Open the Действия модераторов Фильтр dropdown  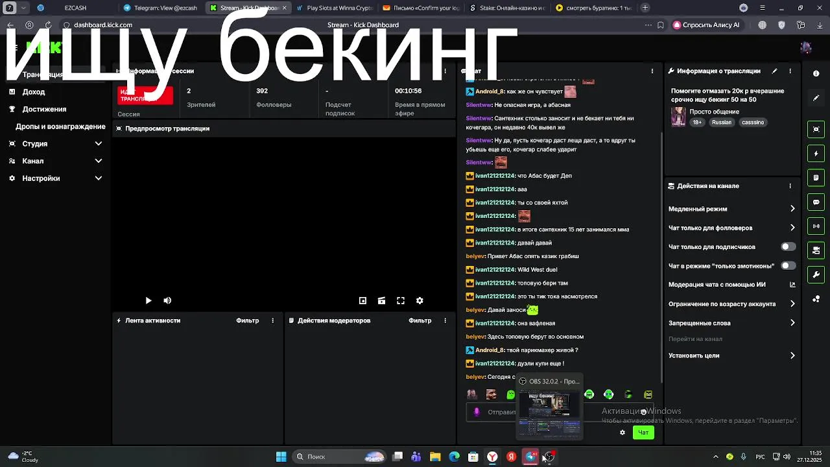point(420,320)
